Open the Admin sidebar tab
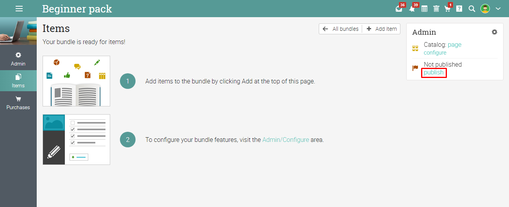Screen dimensions: 509x207 pos(18,59)
